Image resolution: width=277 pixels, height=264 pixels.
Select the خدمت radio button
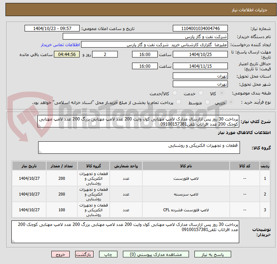[201, 93]
